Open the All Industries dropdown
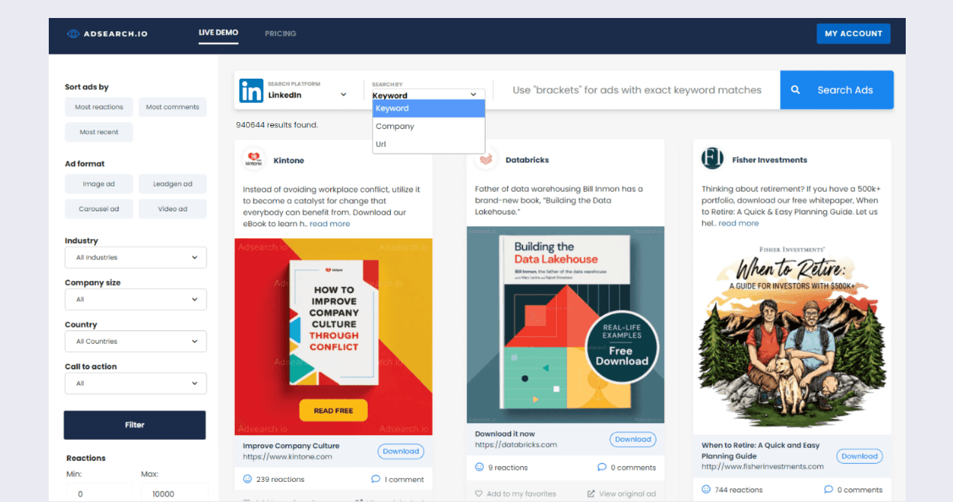The image size is (953, 502). point(136,258)
